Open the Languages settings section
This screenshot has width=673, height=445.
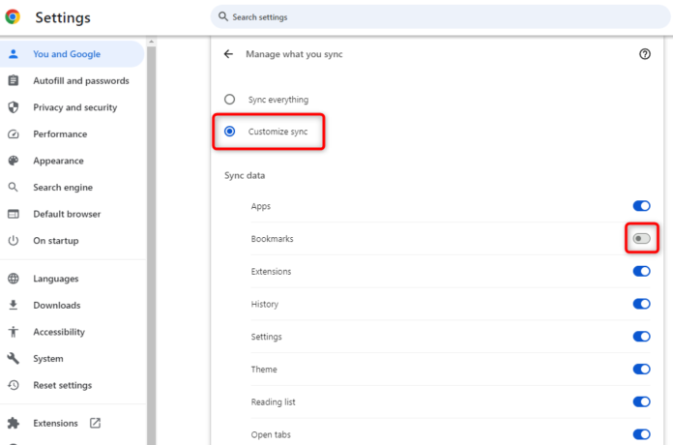click(x=56, y=279)
